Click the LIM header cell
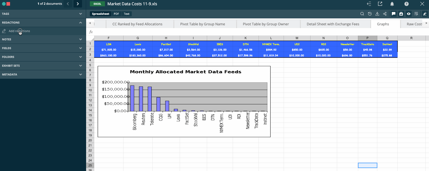The width and height of the screenshot is (429, 171). coord(109,44)
